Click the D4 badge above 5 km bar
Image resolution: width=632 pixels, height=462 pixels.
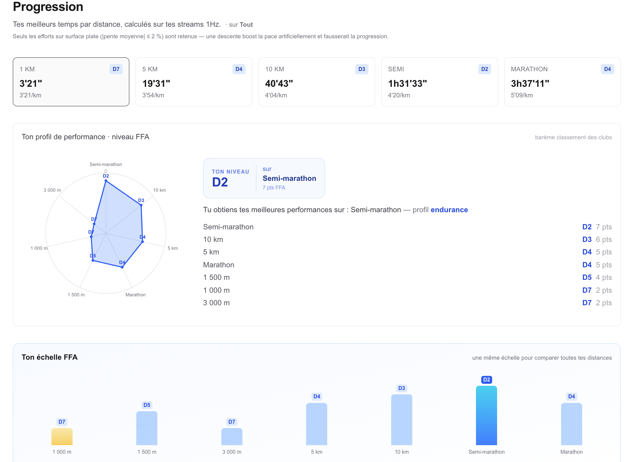pyautogui.click(x=317, y=397)
